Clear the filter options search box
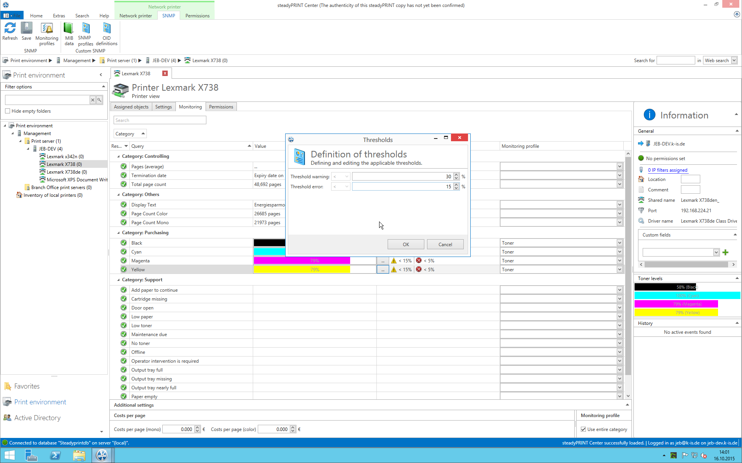The width and height of the screenshot is (742, 463). 93,100
